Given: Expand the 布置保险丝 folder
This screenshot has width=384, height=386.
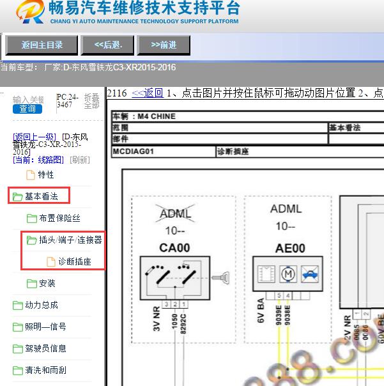Looking at the screenshot, I should point(59,218).
